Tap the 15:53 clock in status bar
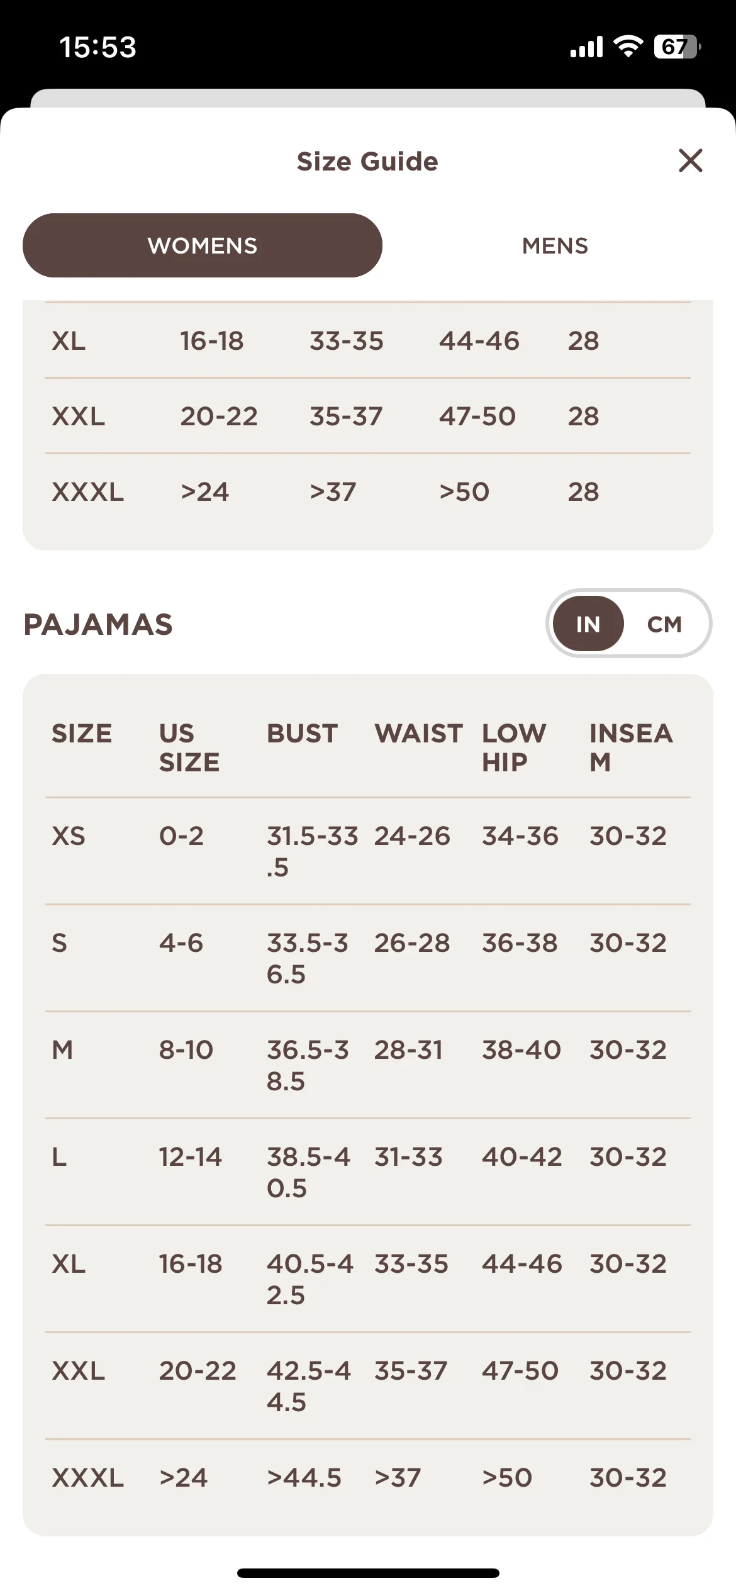This screenshot has height=1593, width=736. 98,47
